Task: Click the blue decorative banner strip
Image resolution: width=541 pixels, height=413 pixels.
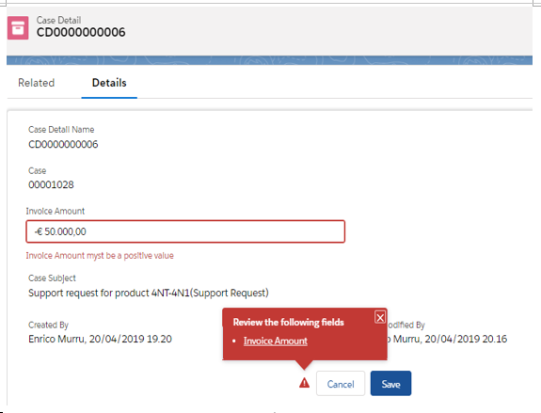Action: click(x=269, y=60)
